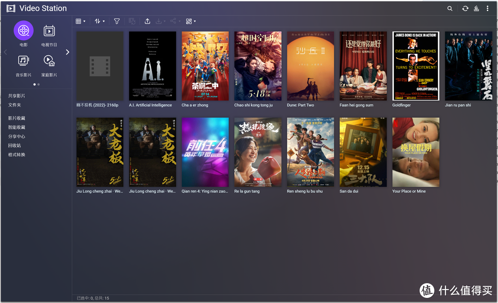Viewport: 498px width, 303px height.
Task: Go to next category page arrow
Action: pos(67,52)
